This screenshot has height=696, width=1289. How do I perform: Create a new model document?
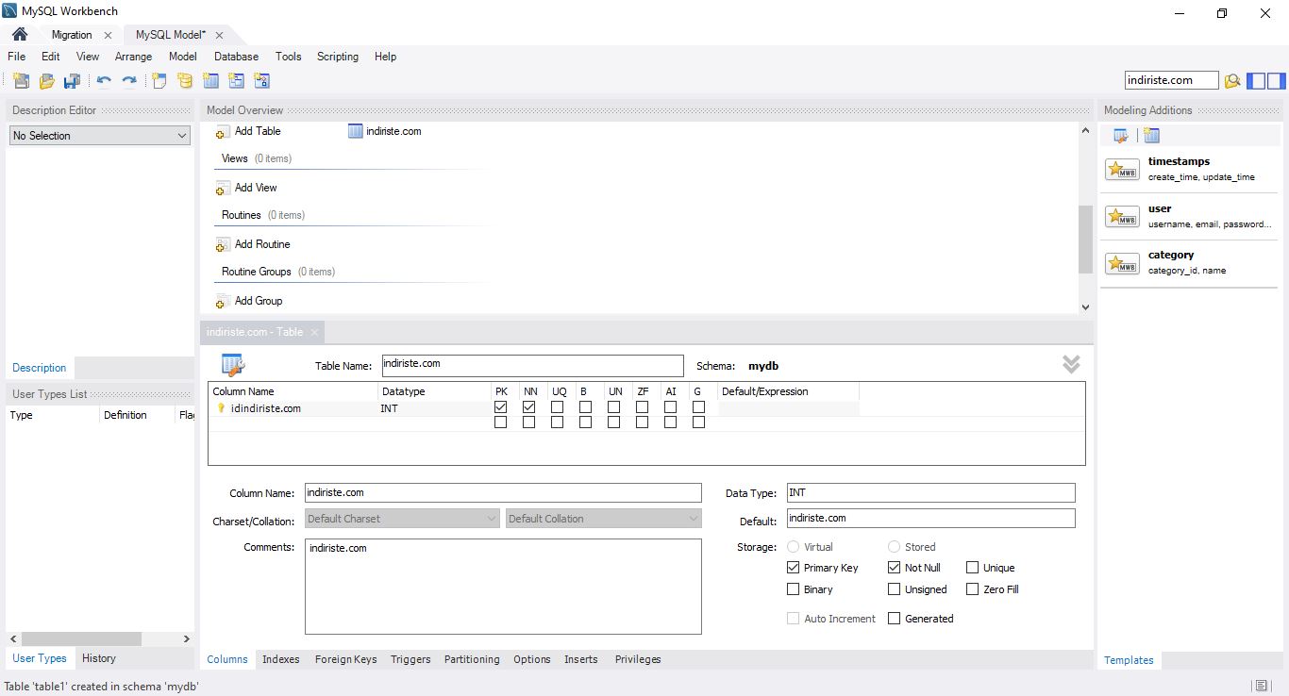21,81
